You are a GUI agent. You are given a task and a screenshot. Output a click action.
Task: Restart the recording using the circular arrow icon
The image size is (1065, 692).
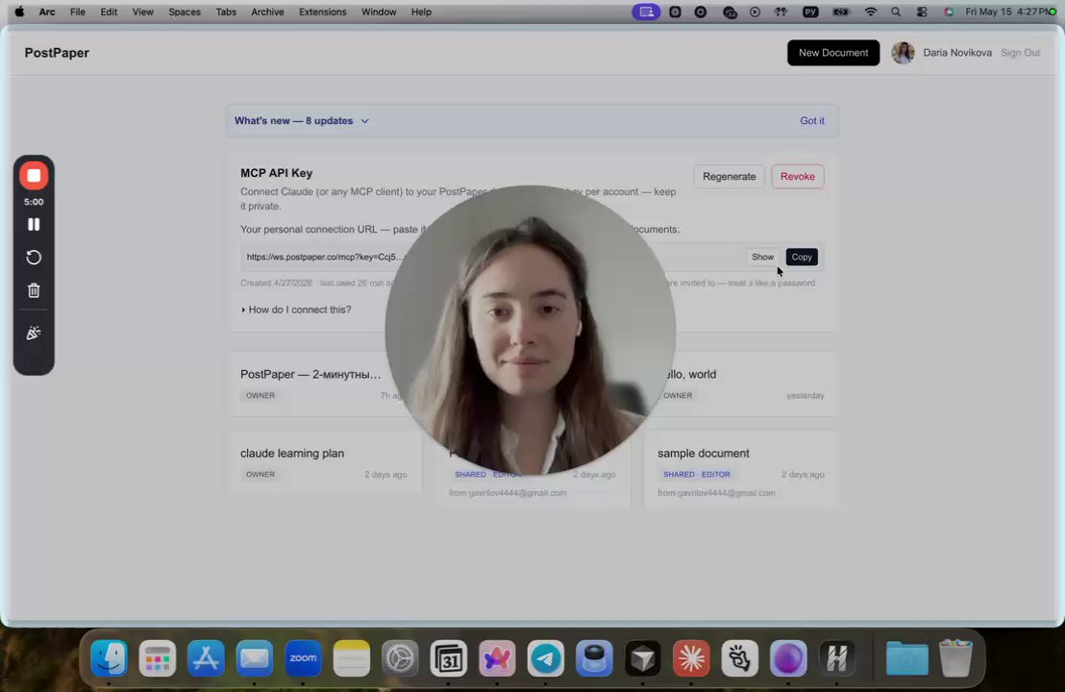(x=34, y=258)
